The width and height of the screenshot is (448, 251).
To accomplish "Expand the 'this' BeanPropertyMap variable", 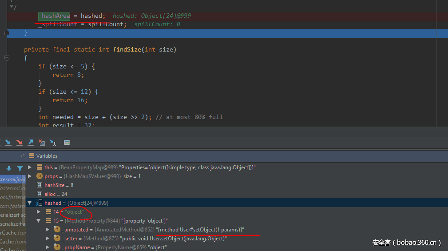I will click(30, 167).
